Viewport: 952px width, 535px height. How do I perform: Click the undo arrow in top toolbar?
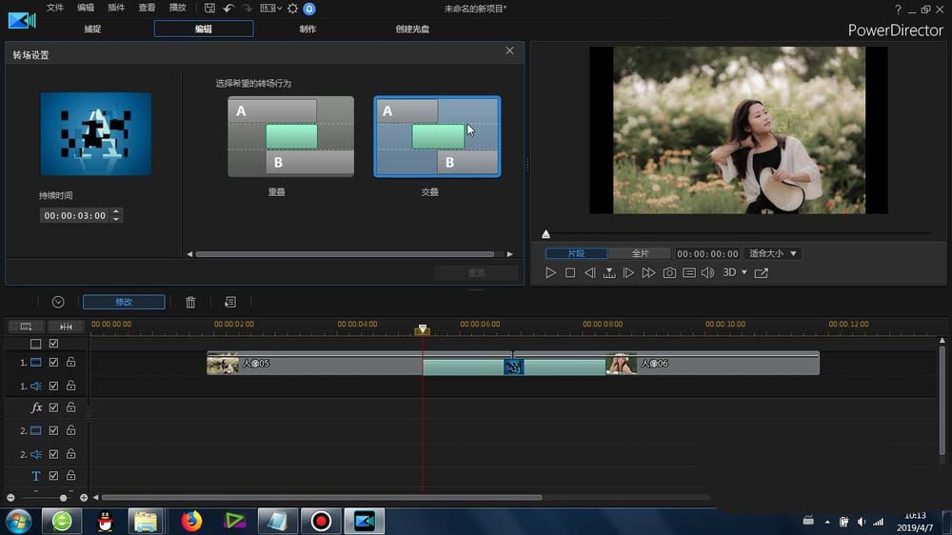coord(228,9)
